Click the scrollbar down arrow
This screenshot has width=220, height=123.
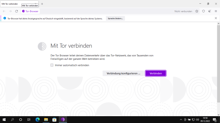tap(219, 115)
